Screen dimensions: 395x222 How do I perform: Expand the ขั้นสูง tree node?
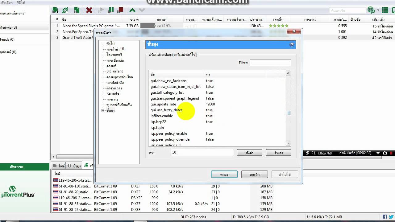pyautogui.click(x=103, y=110)
